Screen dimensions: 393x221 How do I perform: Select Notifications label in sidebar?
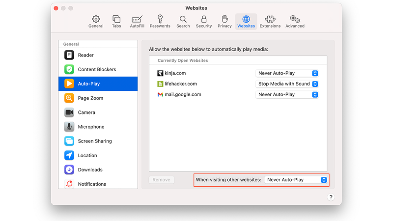click(x=92, y=184)
